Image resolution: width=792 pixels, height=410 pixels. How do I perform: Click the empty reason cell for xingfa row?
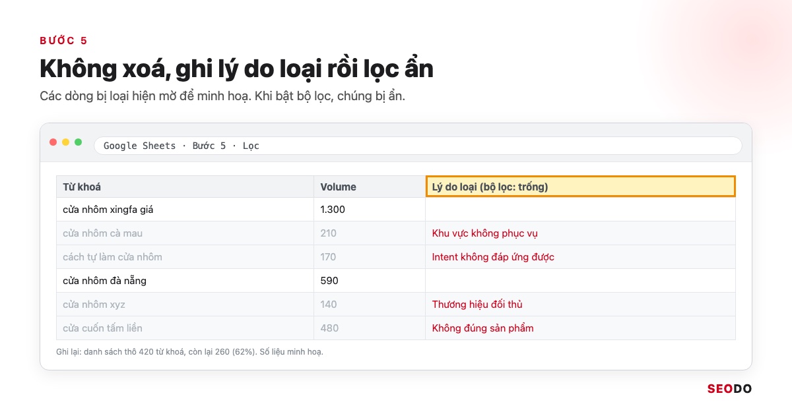pyautogui.click(x=580, y=210)
